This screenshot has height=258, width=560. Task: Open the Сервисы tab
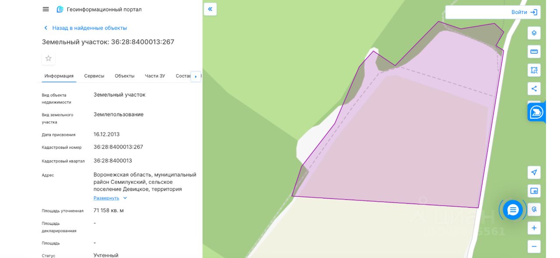94,76
